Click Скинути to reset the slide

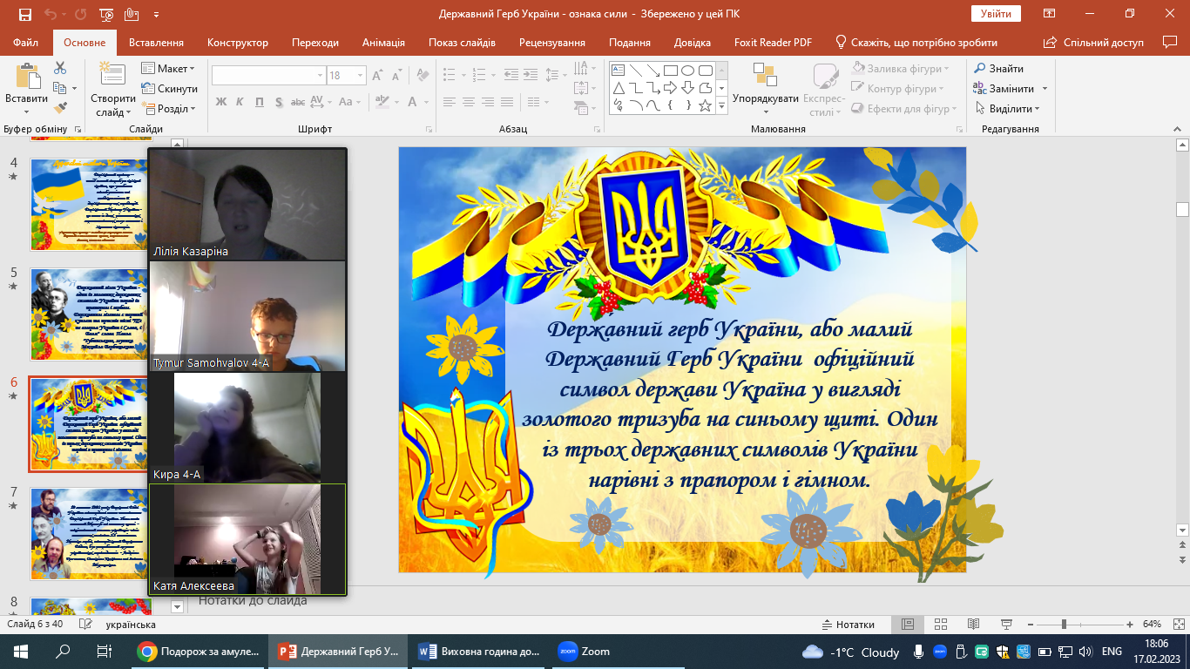169,89
